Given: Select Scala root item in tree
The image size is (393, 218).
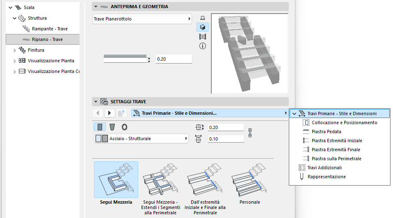Looking at the screenshot, I should [29, 7].
